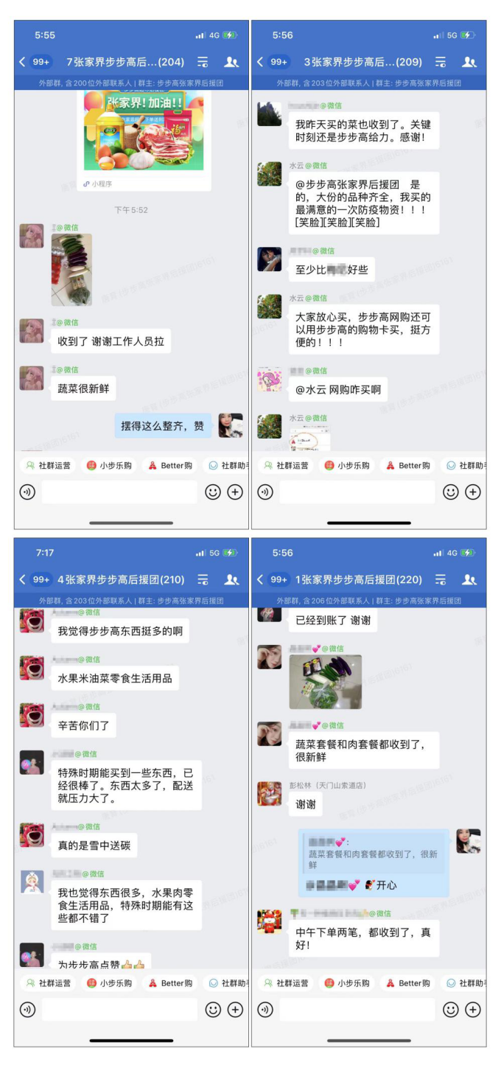Screen dimensions: 501x1068
Task: Go back using chevron in 4张家界步步高后援团(210) chat
Action: tap(22, 579)
